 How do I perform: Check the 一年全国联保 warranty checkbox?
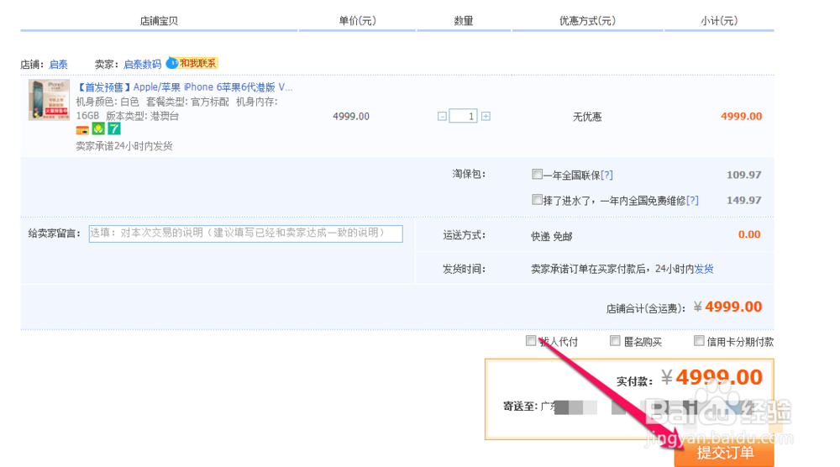click(537, 174)
